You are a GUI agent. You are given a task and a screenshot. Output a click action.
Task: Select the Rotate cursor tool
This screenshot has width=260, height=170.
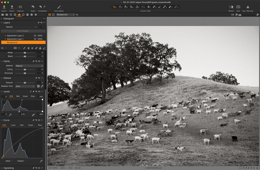(137, 7)
